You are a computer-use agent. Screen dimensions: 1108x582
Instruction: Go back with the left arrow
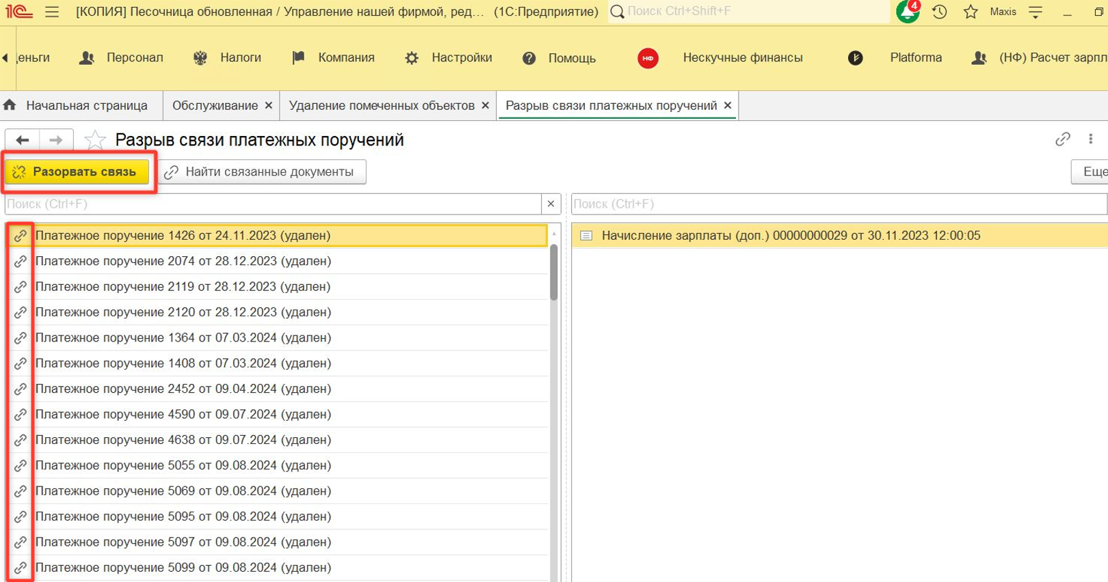23,140
